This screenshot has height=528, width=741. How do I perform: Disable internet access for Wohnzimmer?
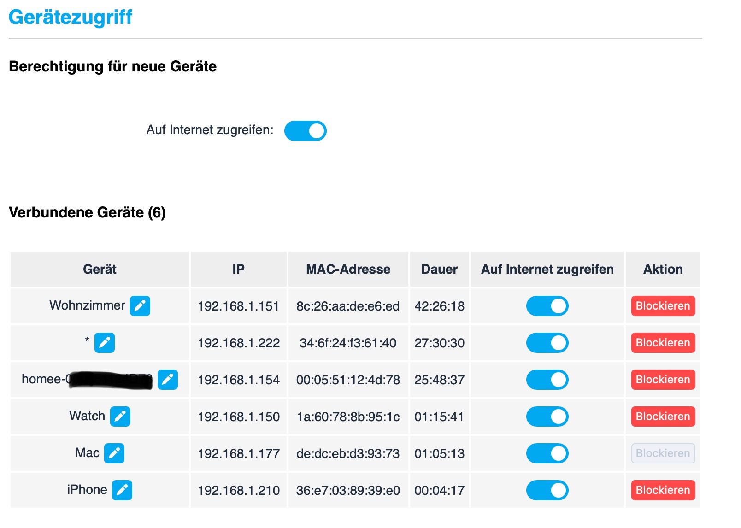coord(547,306)
